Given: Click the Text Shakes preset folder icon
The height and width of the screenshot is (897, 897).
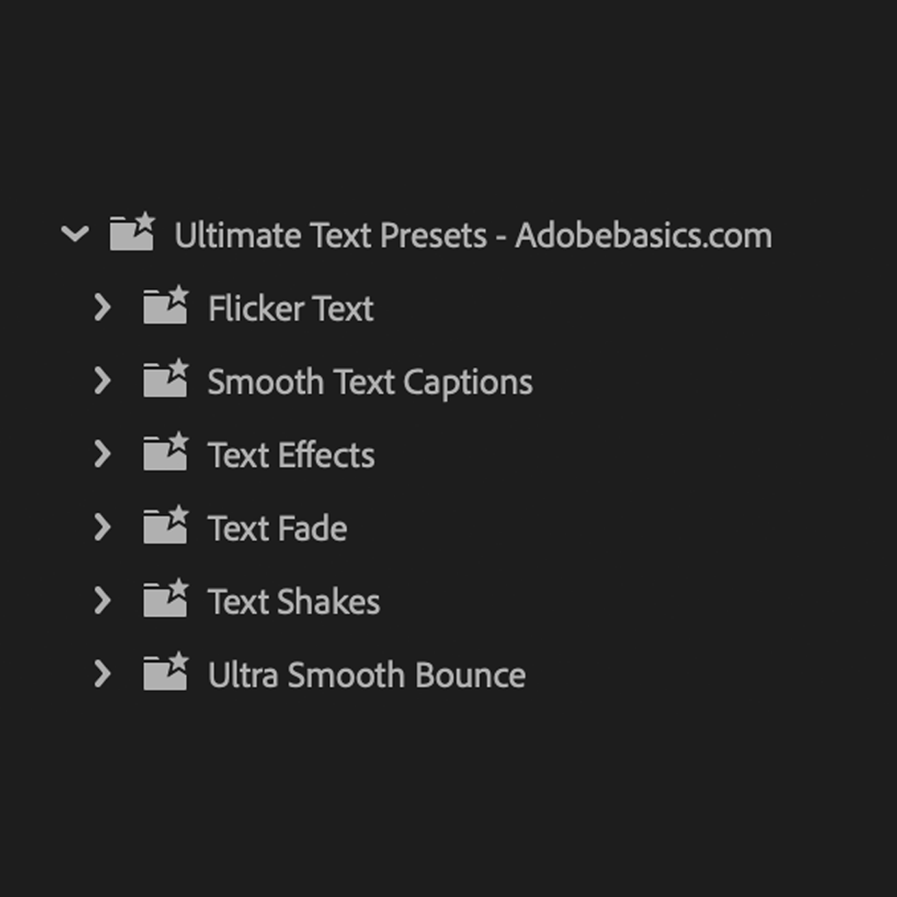Looking at the screenshot, I should [x=166, y=600].
